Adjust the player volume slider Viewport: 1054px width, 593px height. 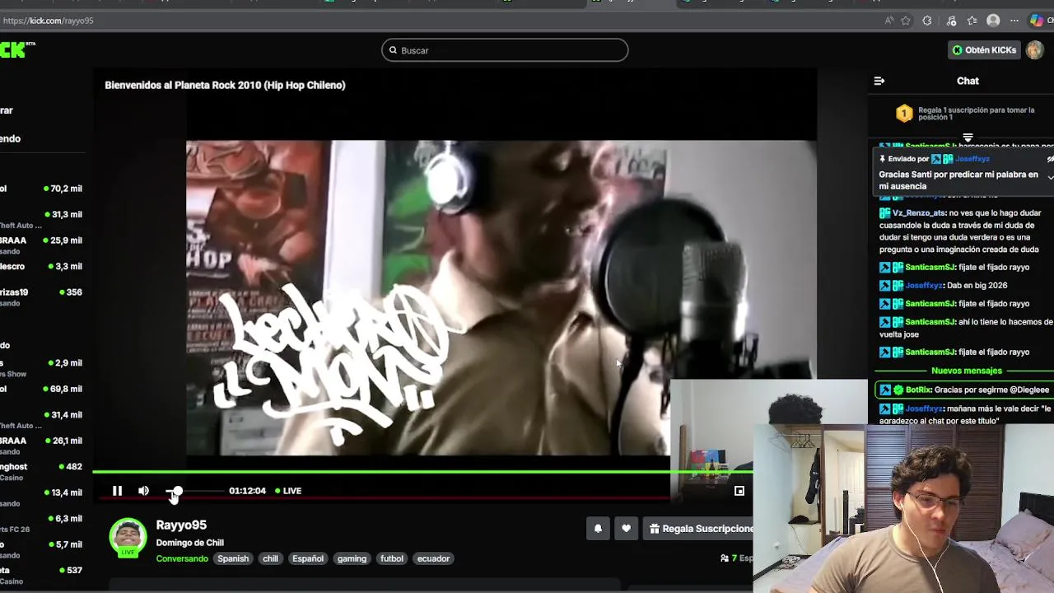pos(194,491)
